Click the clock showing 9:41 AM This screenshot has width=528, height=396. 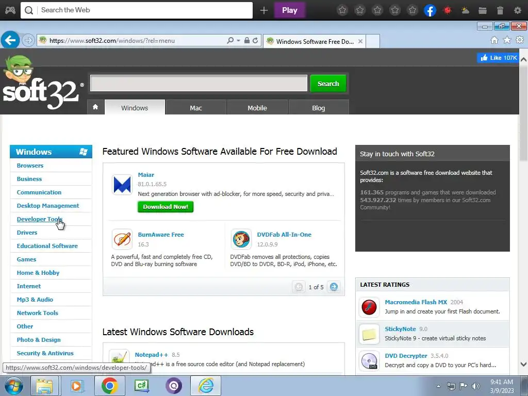(502, 382)
